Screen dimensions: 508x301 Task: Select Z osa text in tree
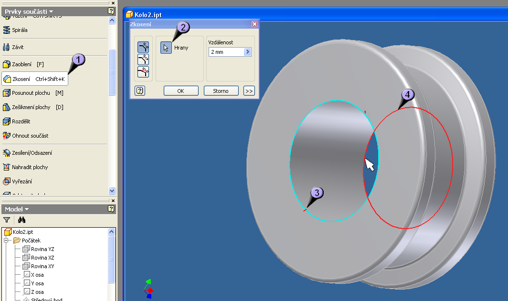click(37, 292)
